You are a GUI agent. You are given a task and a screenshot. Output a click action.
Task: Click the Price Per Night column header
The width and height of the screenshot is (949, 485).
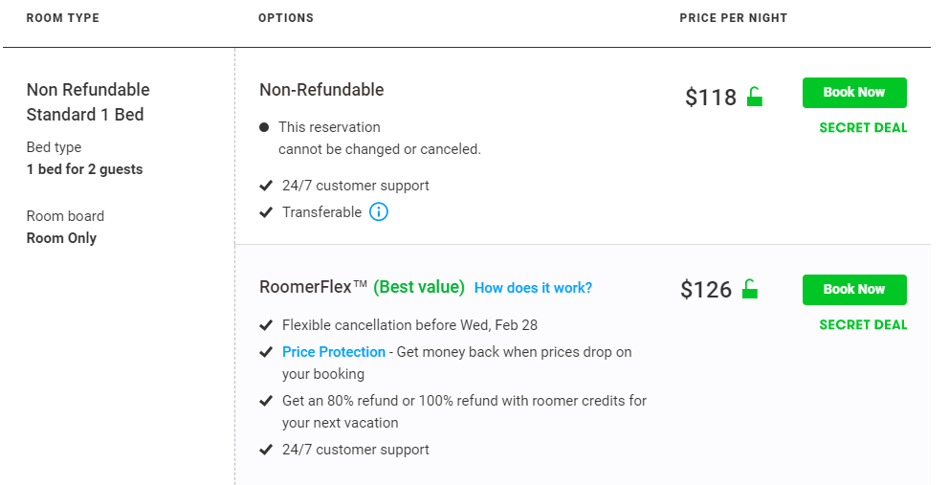pos(733,18)
